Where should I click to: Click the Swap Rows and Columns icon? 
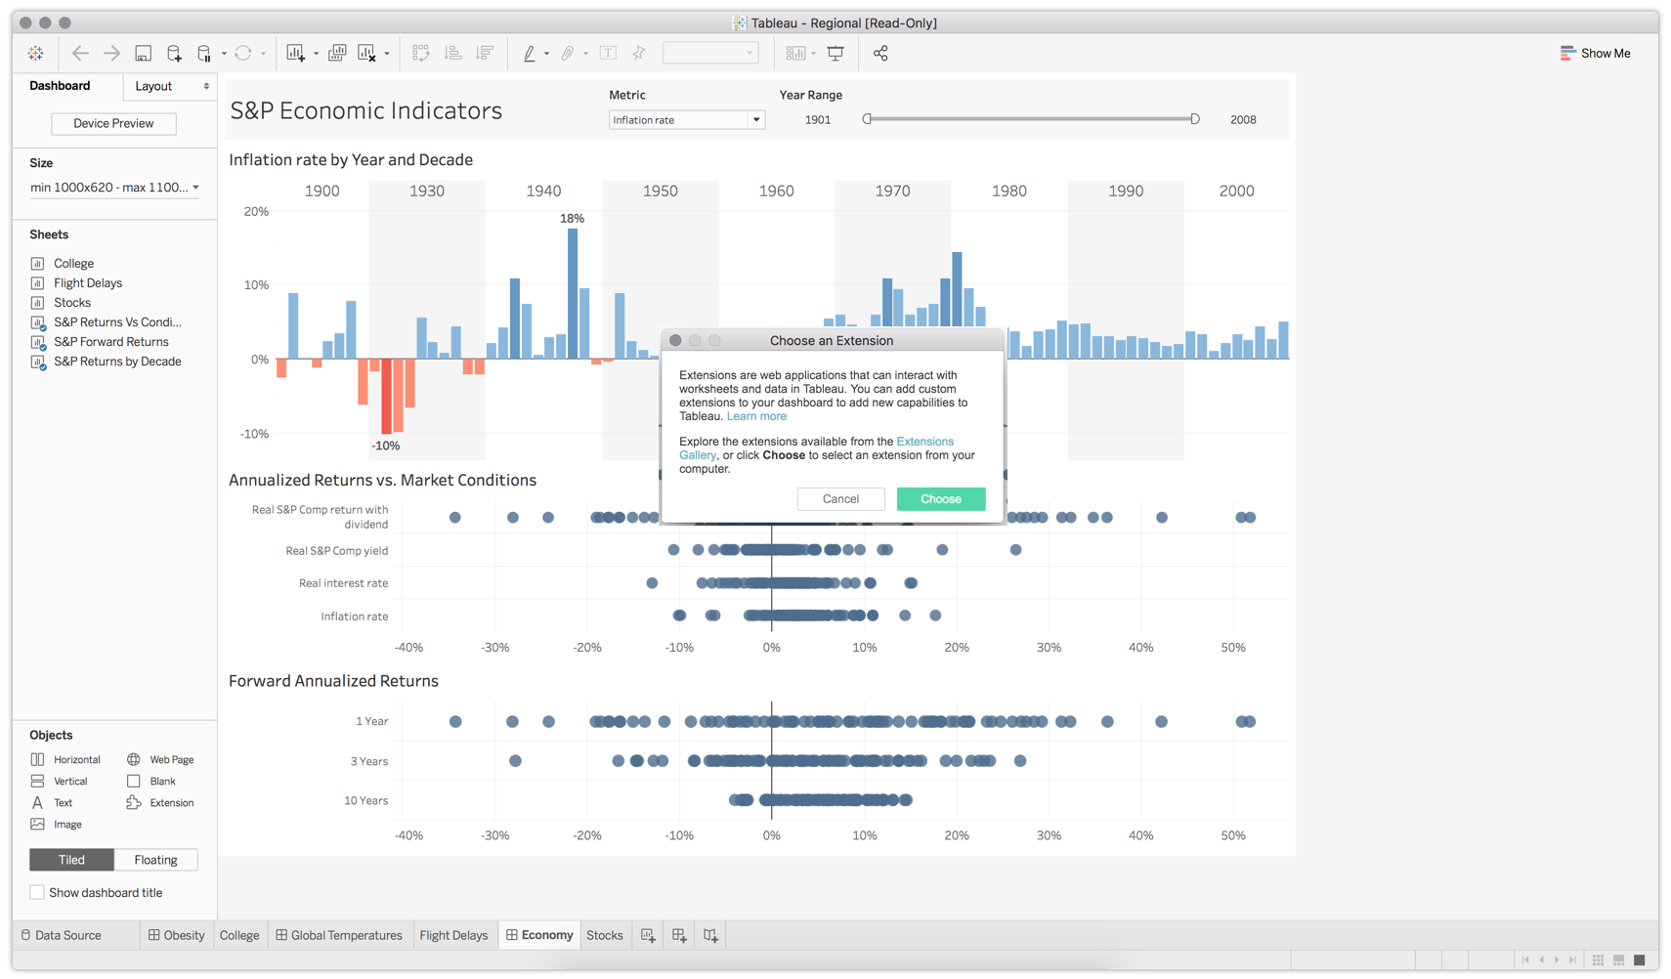pyautogui.click(x=421, y=53)
